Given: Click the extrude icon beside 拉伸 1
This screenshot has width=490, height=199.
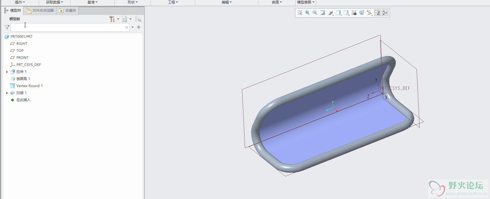Looking at the screenshot, I should (x=13, y=72).
